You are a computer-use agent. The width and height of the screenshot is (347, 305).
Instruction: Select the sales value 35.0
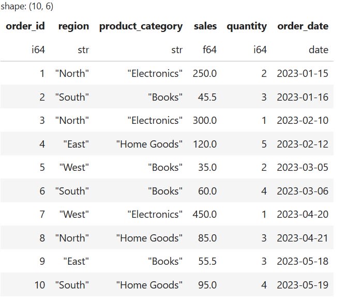point(207,167)
